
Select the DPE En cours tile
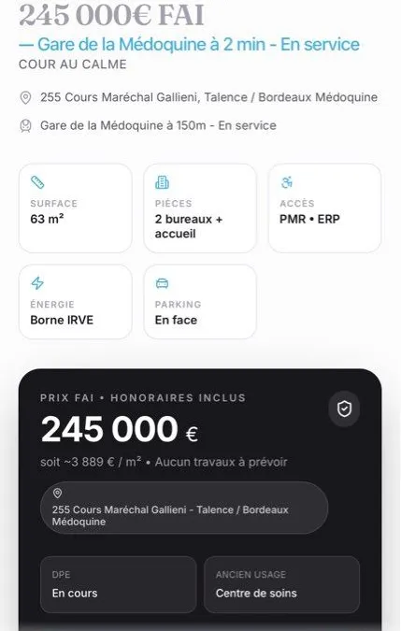click(119, 584)
